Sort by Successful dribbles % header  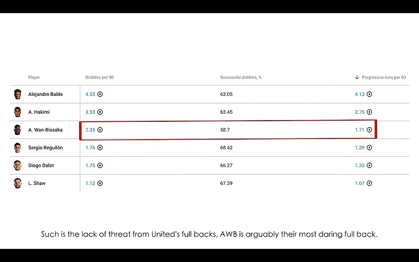pyautogui.click(x=240, y=77)
